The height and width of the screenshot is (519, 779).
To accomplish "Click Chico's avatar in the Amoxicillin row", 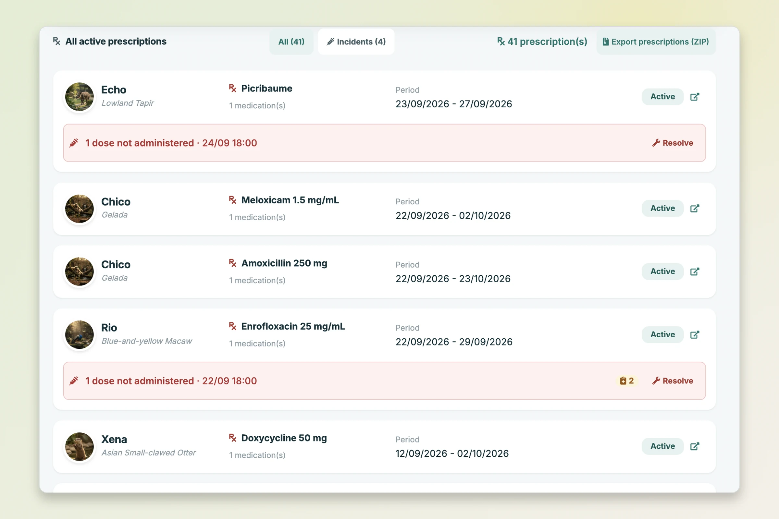I will pos(80,272).
